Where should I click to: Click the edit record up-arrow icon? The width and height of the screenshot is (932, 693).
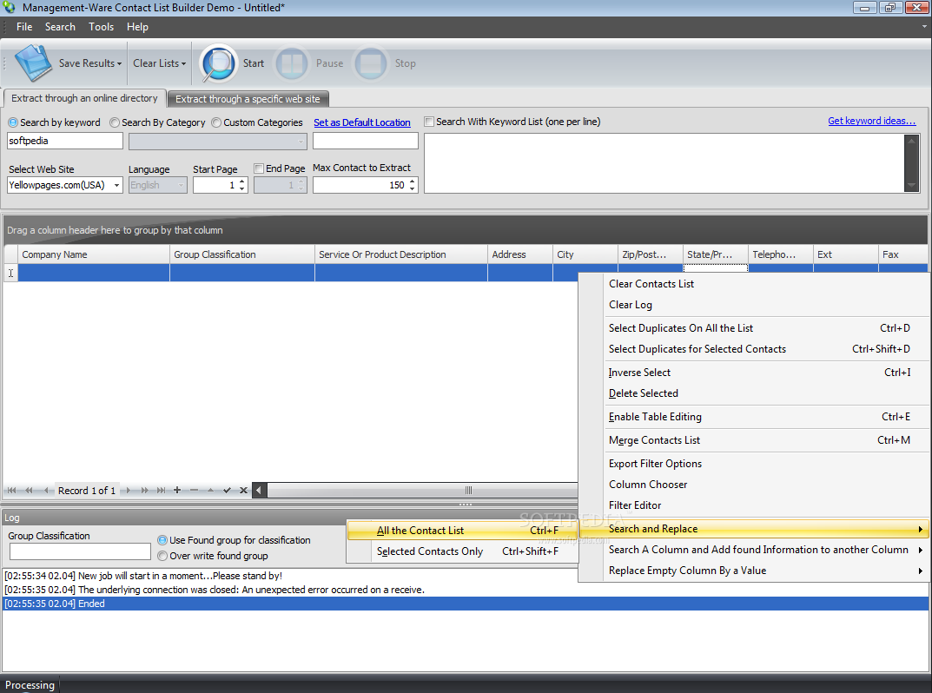(x=210, y=491)
